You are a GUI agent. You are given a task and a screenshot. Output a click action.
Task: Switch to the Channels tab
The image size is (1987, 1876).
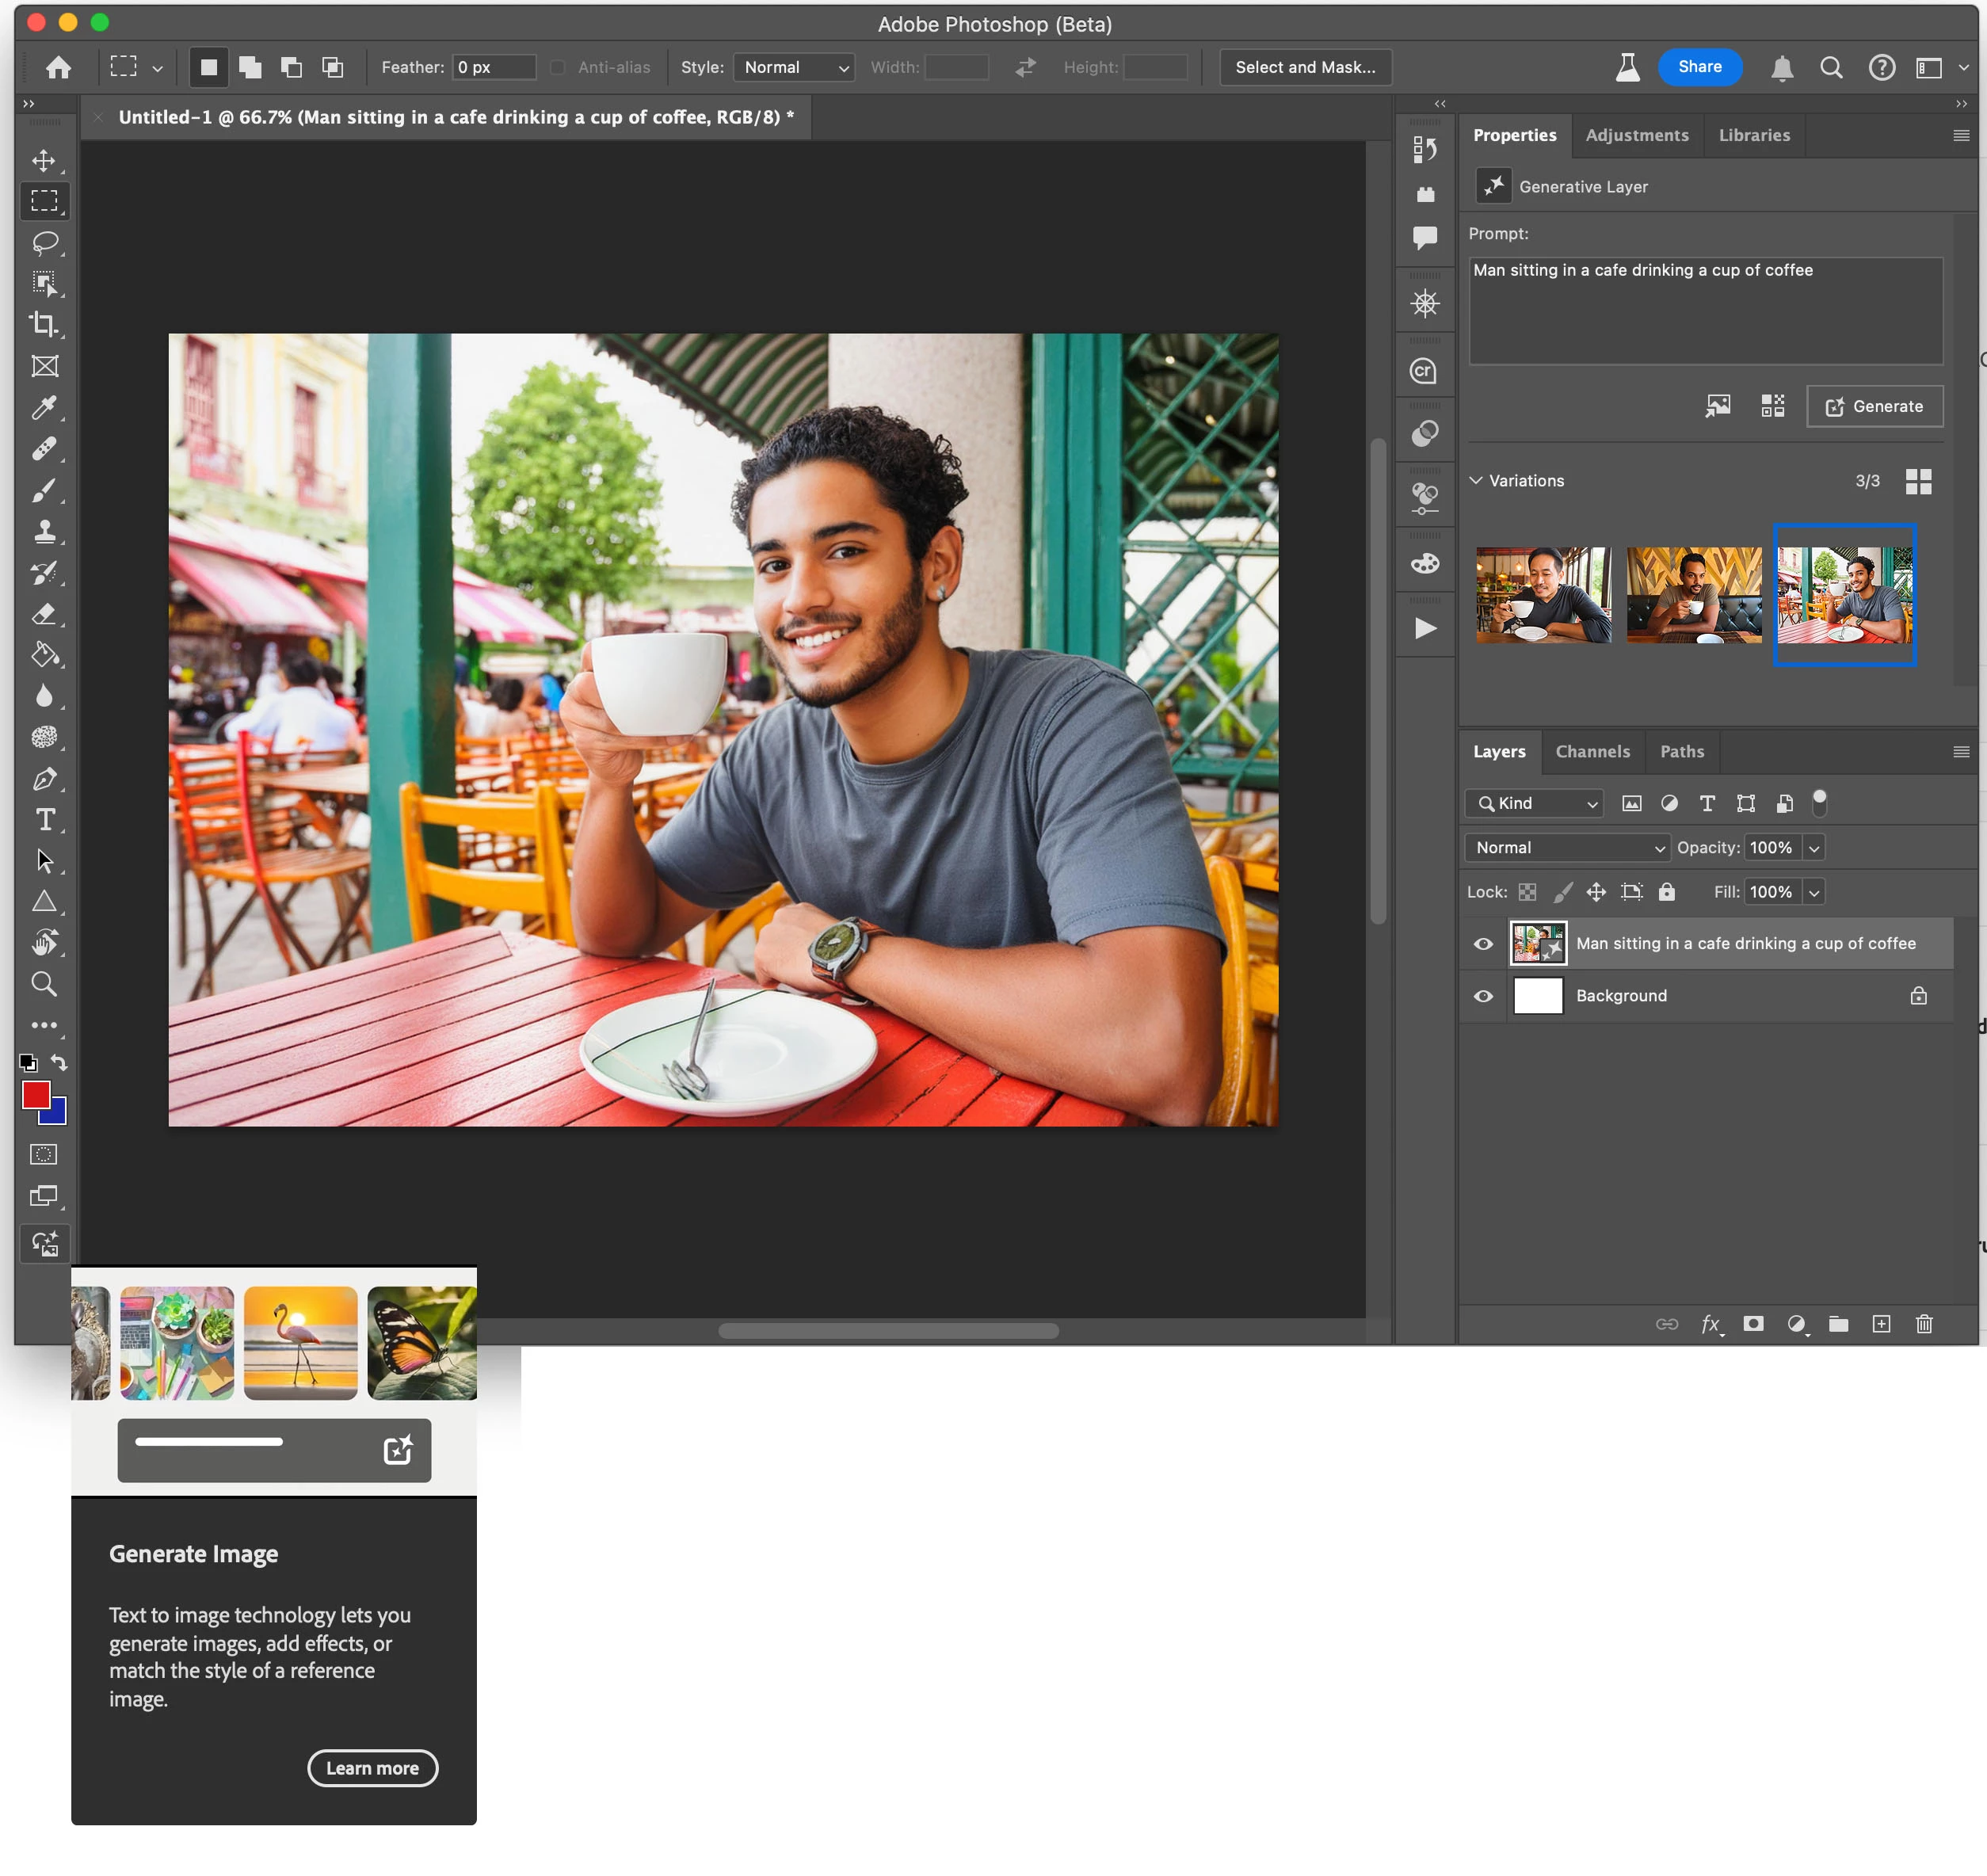1592,752
